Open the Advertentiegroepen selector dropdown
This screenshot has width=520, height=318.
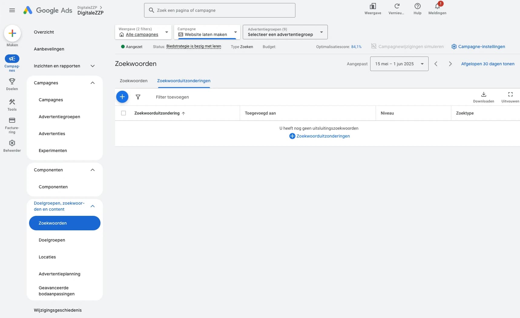tap(285, 32)
